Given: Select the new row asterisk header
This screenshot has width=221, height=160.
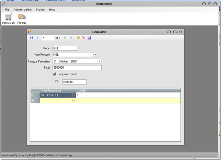Looking at the screenshot, I should 35,101.
